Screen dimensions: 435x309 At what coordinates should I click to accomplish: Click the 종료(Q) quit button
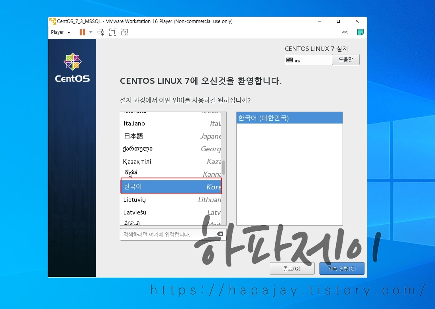pos(292,268)
